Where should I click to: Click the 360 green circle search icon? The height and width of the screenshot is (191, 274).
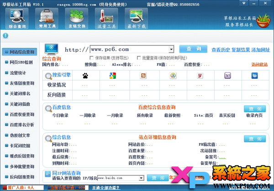(173, 76)
